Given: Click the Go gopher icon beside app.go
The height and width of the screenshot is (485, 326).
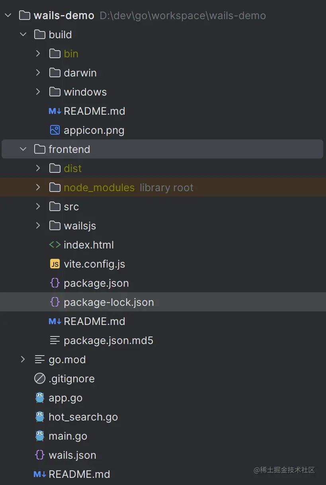Looking at the screenshot, I should (40, 398).
